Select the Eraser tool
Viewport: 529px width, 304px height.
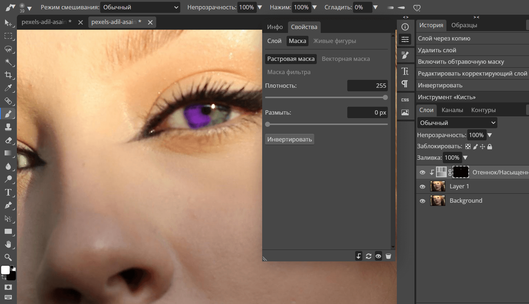(x=8, y=140)
